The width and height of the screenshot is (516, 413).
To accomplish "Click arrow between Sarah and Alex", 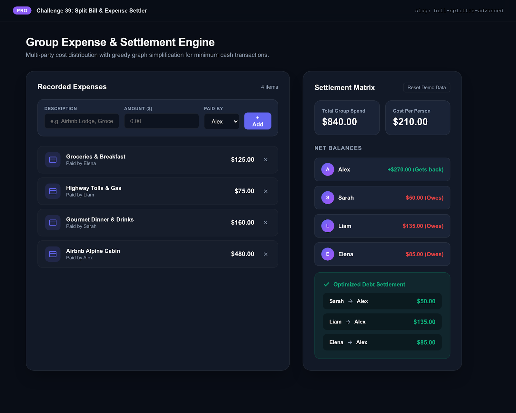I will coord(351,301).
